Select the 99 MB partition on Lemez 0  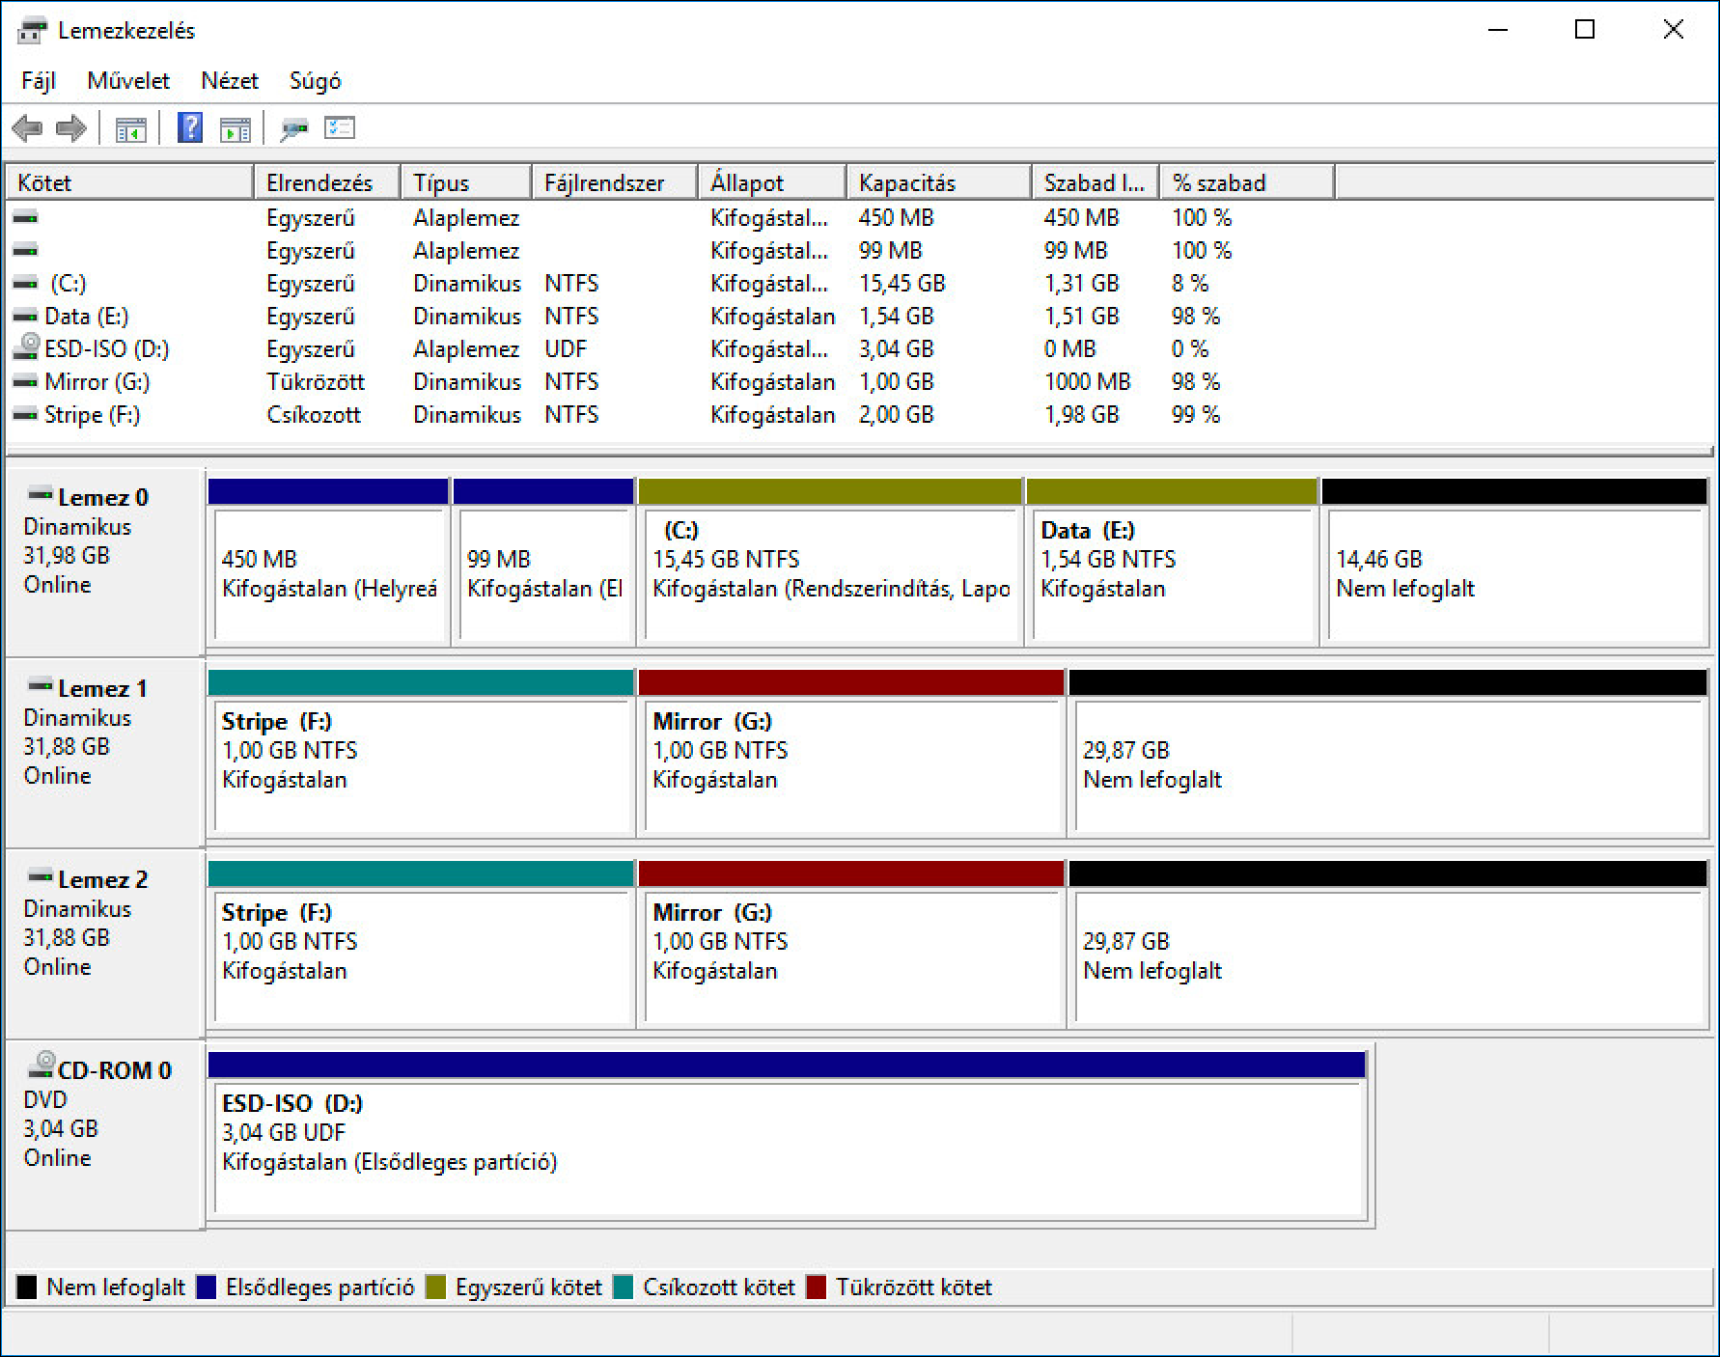point(543,562)
